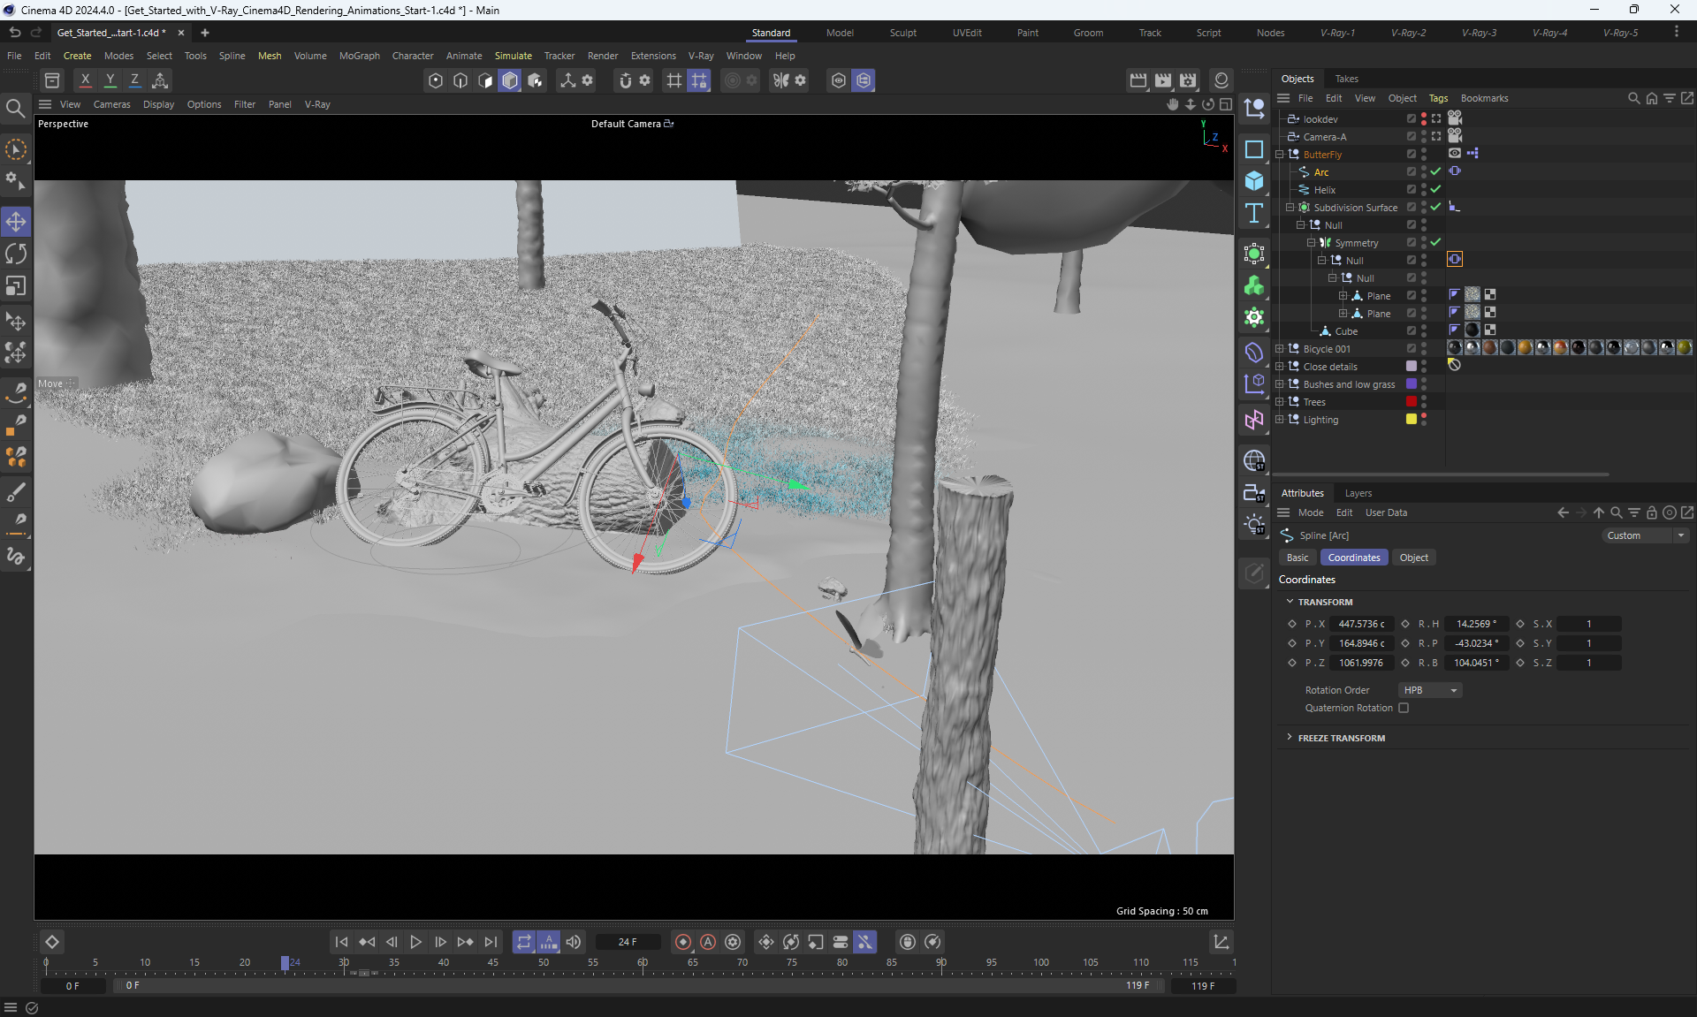Click the P.X position input field
The height and width of the screenshot is (1017, 1697).
coord(1361,624)
